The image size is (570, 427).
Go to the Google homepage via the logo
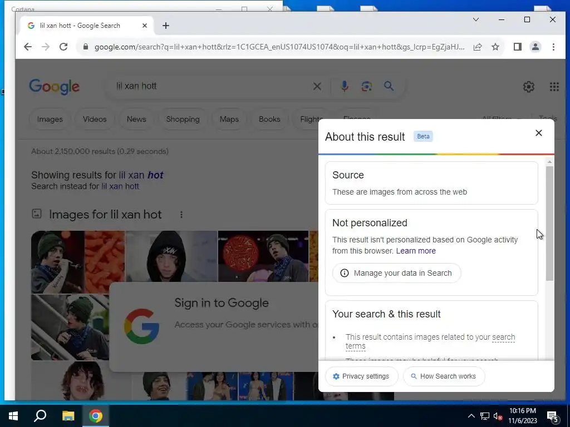[x=54, y=86]
